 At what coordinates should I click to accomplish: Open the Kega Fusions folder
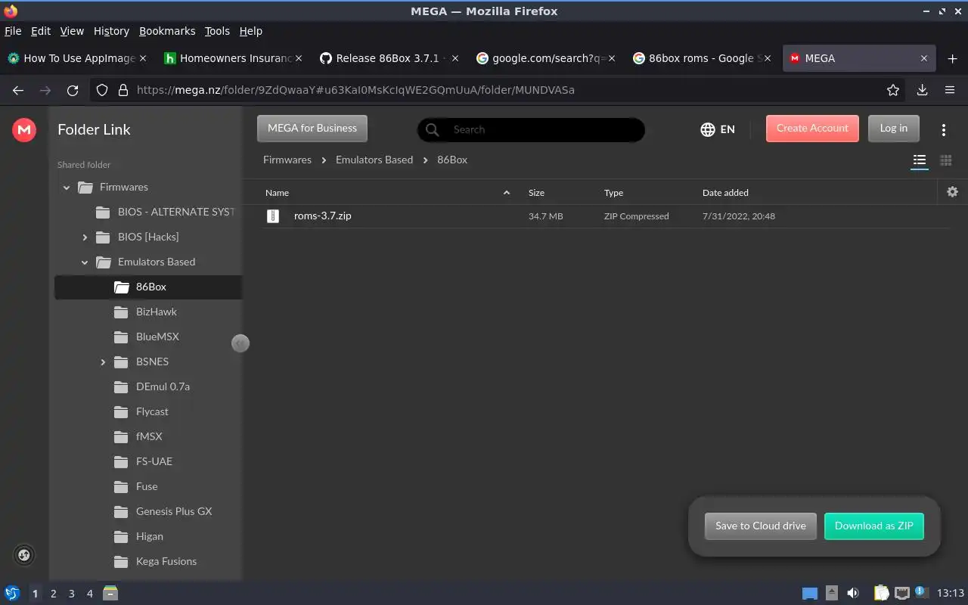(166, 562)
